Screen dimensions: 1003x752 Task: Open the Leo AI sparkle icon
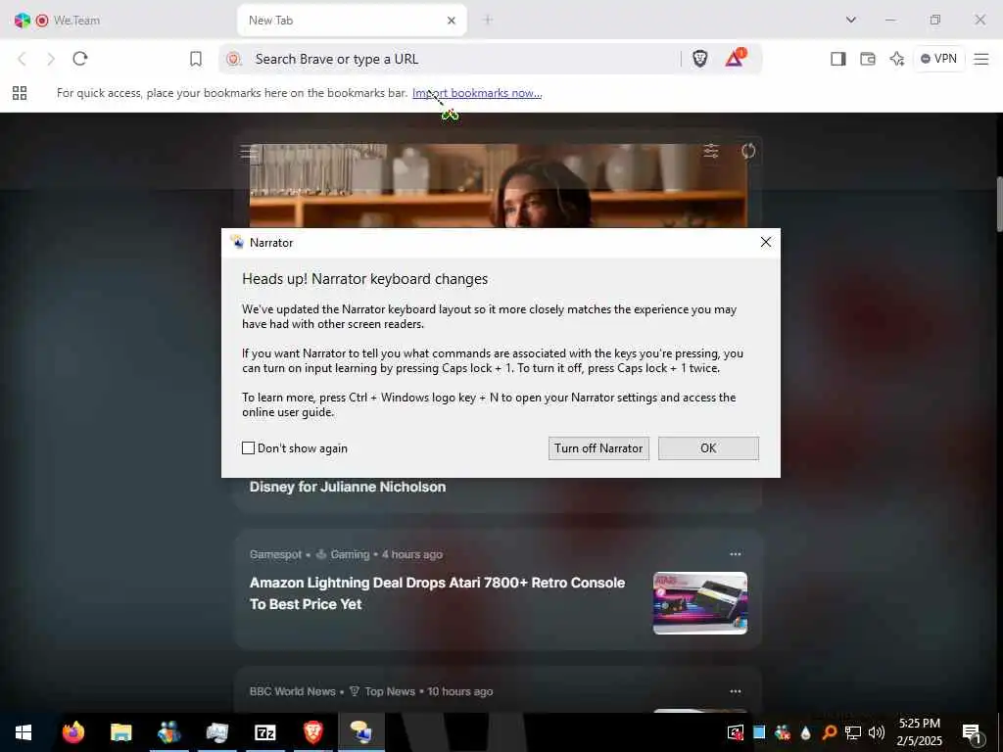click(897, 59)
